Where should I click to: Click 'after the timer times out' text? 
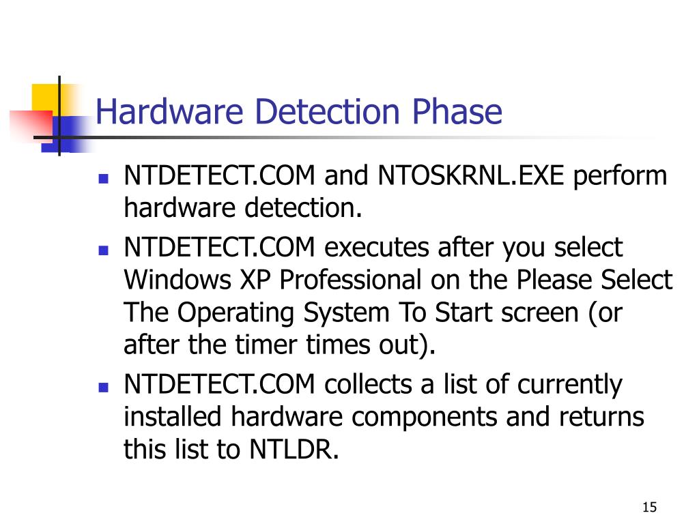[x=271, y=345]
